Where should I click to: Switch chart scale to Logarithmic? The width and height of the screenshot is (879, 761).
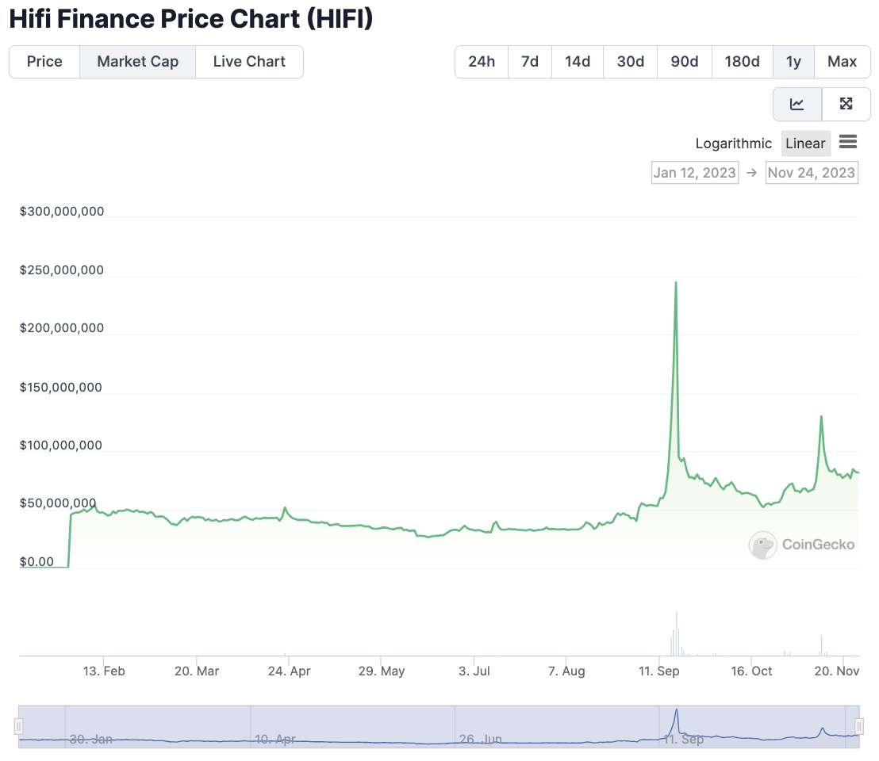[733, 144]
